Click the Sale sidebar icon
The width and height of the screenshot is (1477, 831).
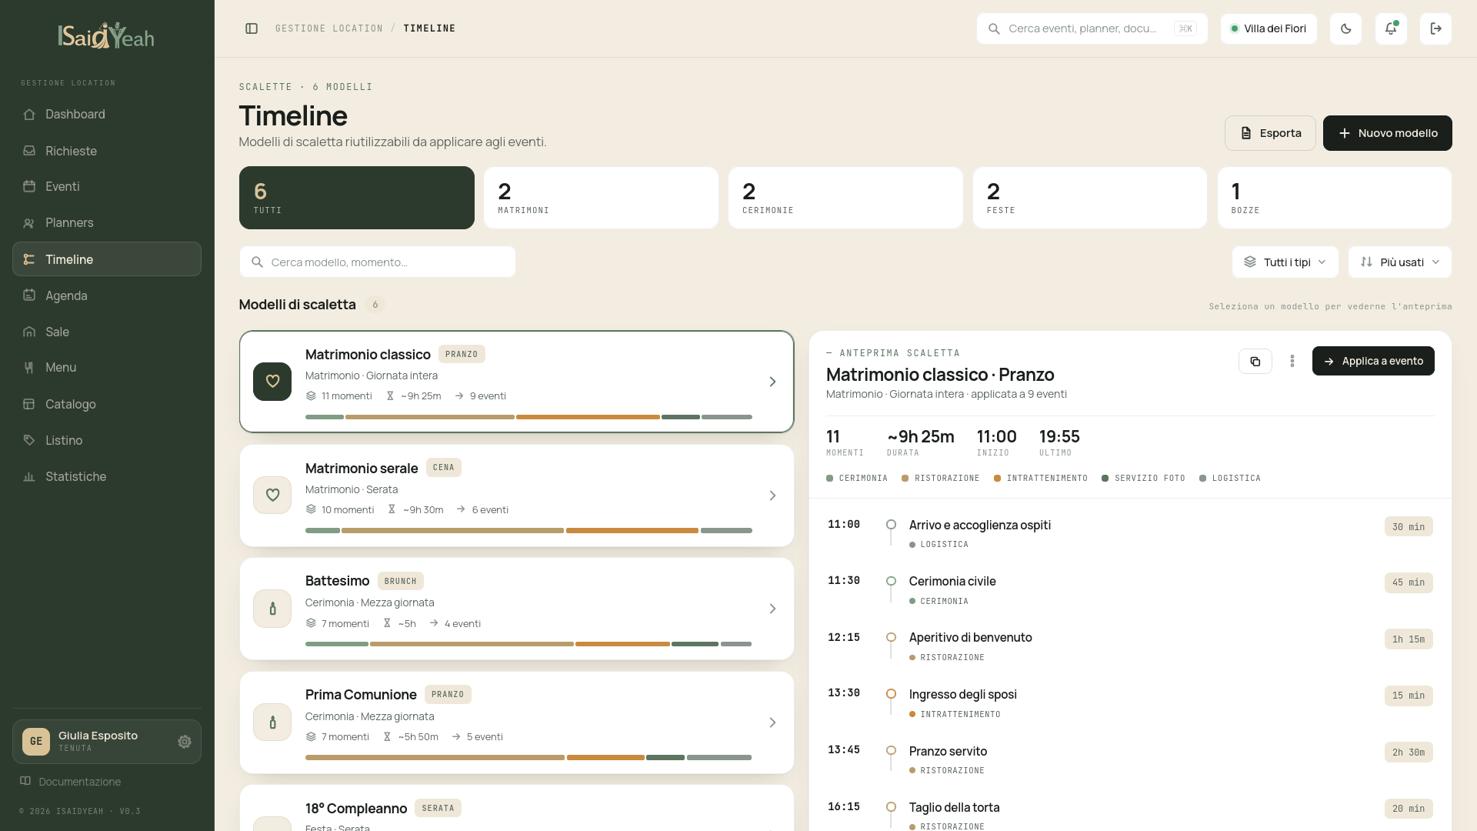[29, 332]
